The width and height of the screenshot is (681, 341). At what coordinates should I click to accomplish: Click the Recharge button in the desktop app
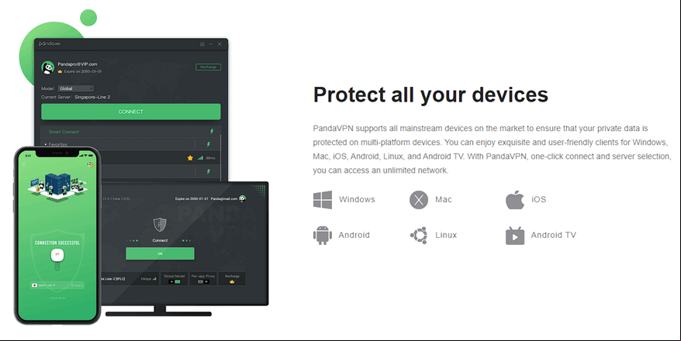click(208, 67)
